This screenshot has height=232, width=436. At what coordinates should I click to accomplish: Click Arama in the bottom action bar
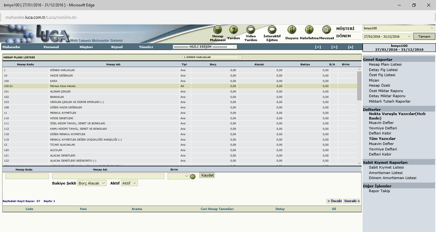(x=137, y=209)
